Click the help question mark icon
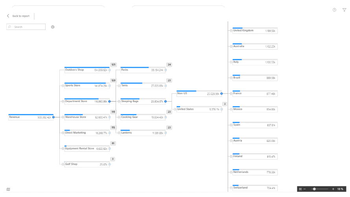This screenshot has width=350, height=197. [334, 10]
